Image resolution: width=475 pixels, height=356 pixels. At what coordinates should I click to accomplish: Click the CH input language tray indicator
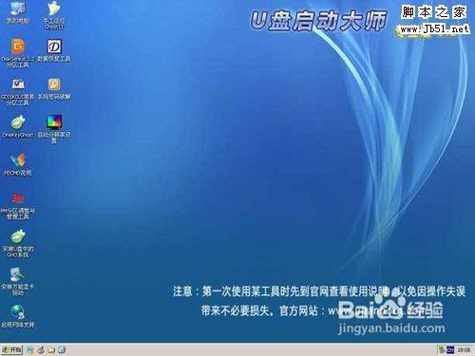(x=450, y=350)
